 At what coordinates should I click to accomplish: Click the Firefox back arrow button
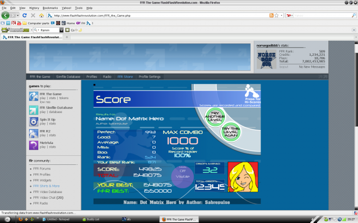coord(5,15)
